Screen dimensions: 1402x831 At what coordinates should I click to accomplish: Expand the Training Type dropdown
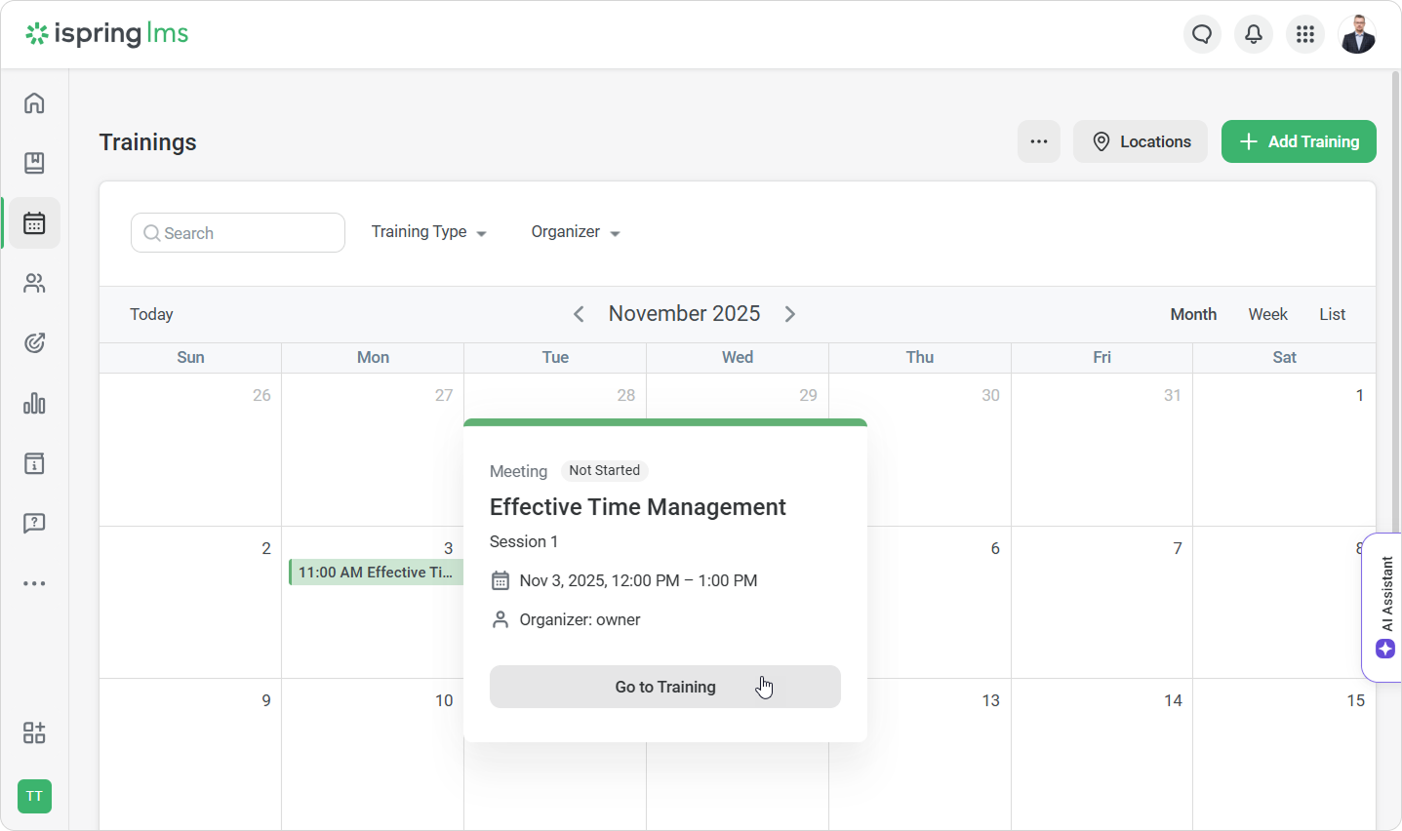pyautogui.click(x=428, y=232)
